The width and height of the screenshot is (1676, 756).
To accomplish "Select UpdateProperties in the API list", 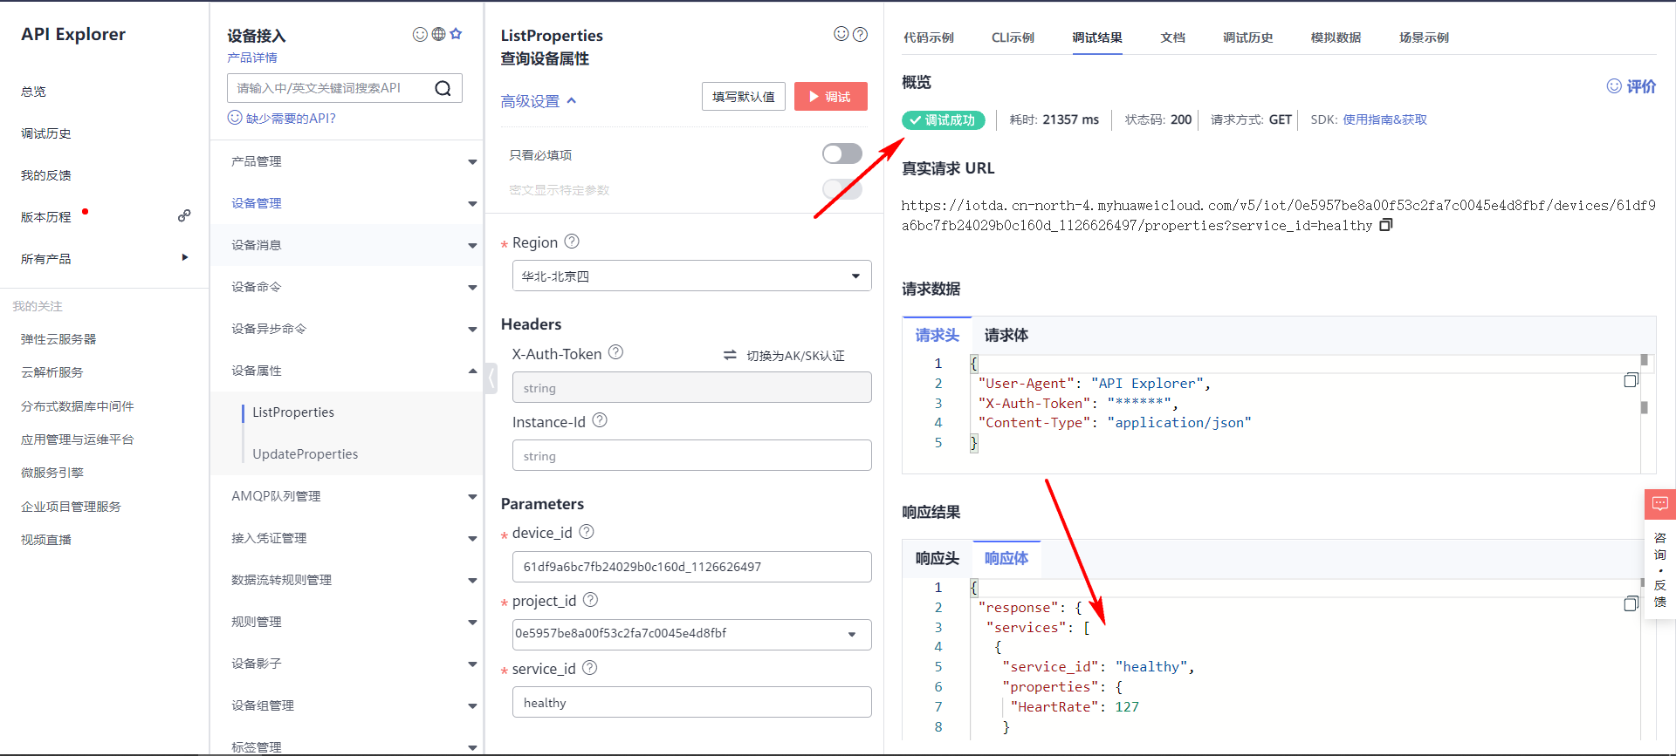I will (x=305, y=454).
